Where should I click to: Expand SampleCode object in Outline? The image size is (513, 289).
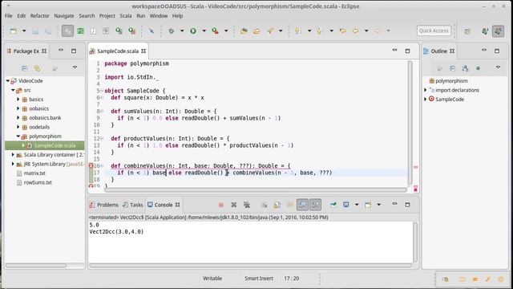pyautogui.click(x=426, y=99)
